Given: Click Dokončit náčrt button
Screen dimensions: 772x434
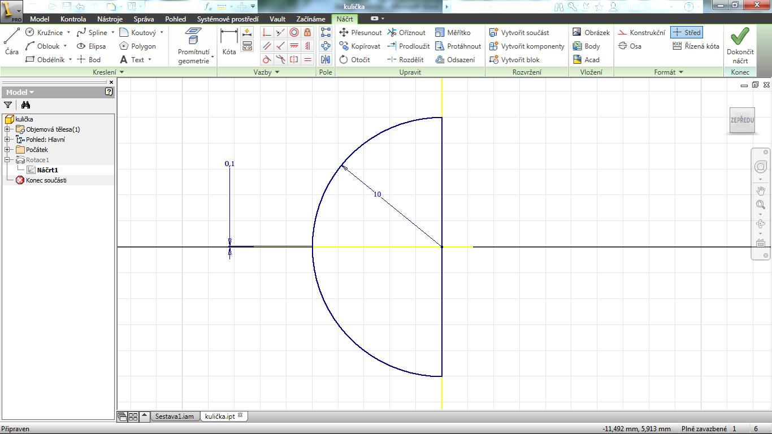Looking at the screenshot, I should pos(740,46).
